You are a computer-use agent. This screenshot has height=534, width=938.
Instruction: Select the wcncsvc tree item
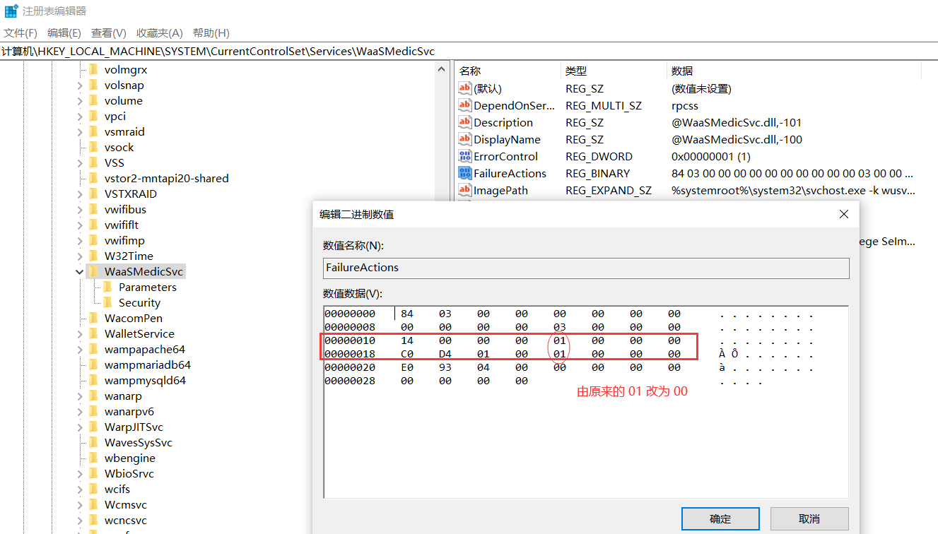[126, 521]
